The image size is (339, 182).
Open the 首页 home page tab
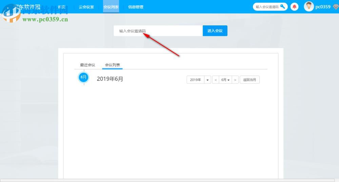[x=62, y=7]
